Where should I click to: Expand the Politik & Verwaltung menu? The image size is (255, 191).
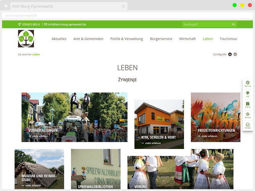127,39
